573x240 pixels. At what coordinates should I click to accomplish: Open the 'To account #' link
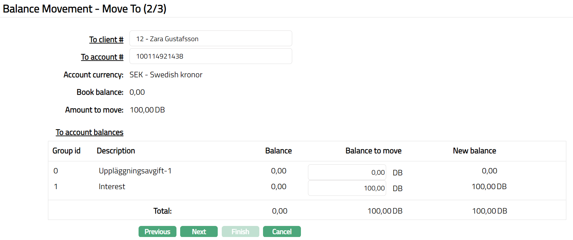click(x=102, y=57)
